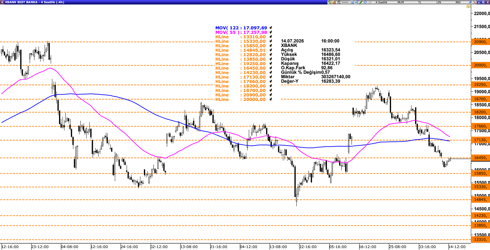490x250 pixels.
Task: Open the TL currency selector
Action: click(x=420, y=2)
